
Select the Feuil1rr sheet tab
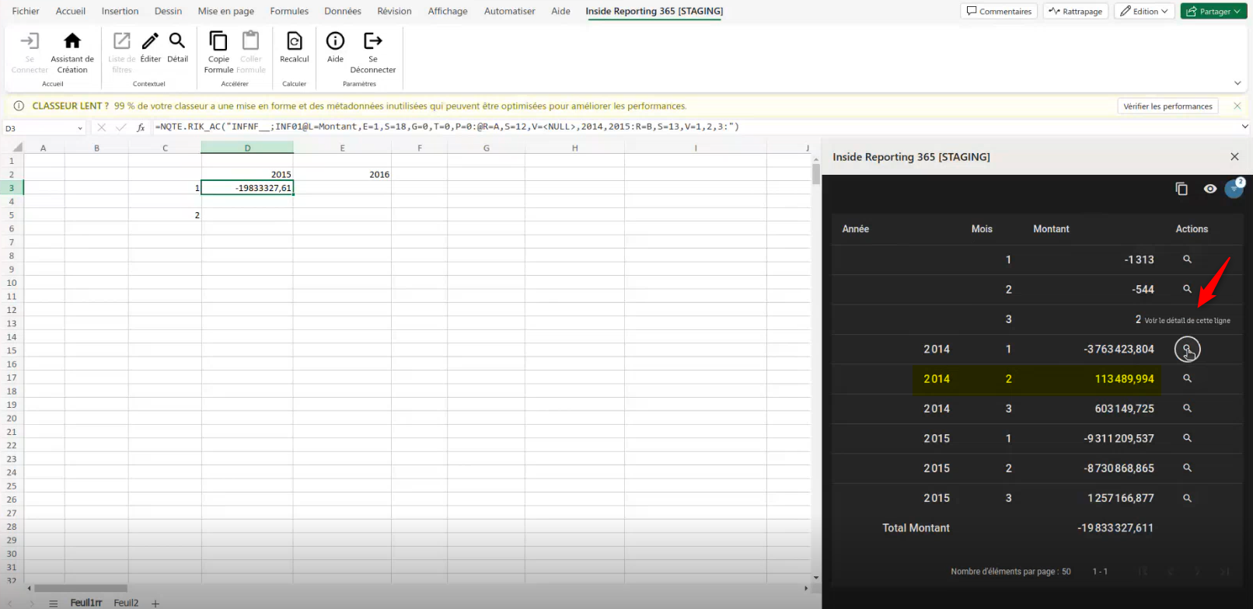[86, 603]
